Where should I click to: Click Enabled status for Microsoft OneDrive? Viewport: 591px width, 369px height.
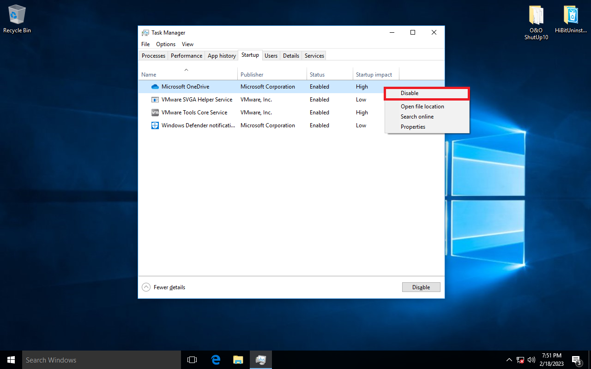[x=320, y=87]
